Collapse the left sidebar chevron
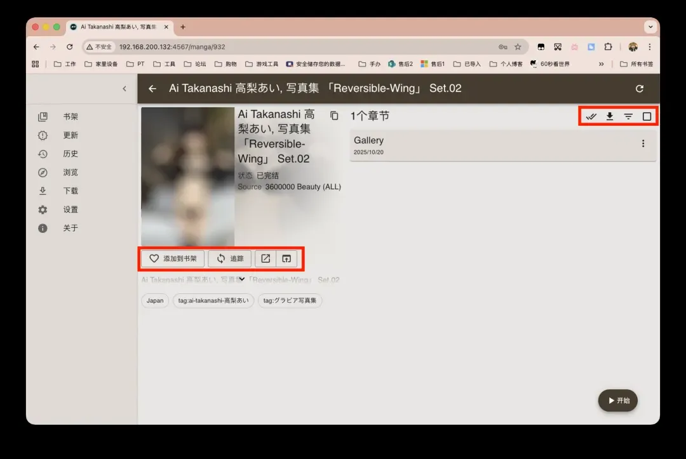 click(x=124, y=89)
